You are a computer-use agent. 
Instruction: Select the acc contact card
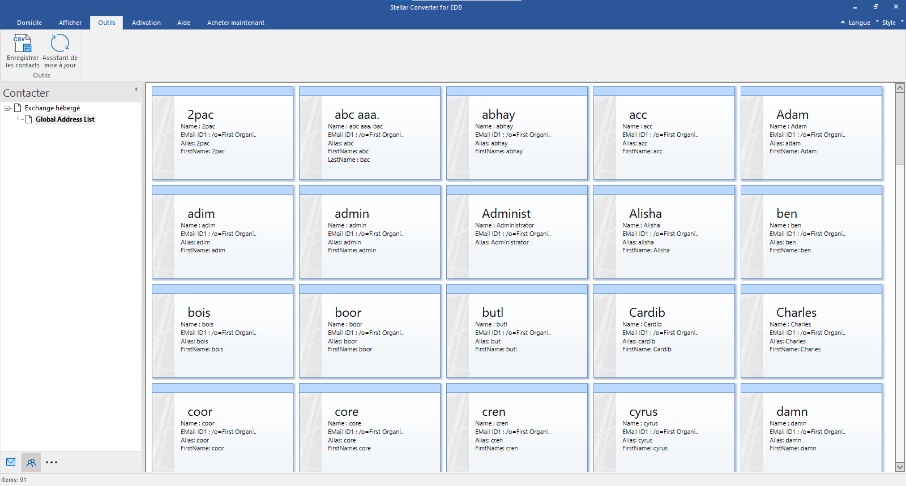(664, 133)
